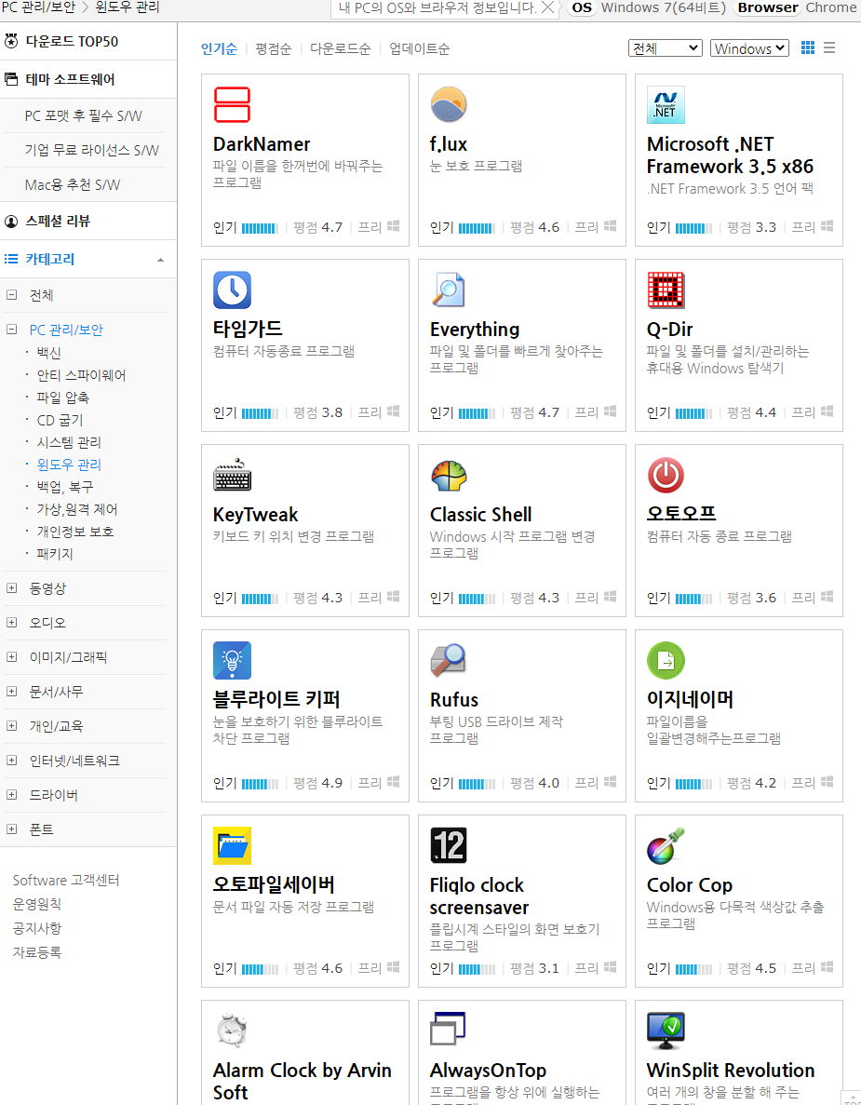The width and height of the screenshot is (861, 1105).
Task: Open the 오토오프 power icon
Action: 666,475
